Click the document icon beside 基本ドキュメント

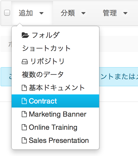point(24,88)
